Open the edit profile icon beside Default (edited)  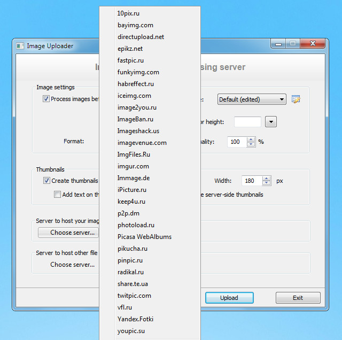(296, 99)
